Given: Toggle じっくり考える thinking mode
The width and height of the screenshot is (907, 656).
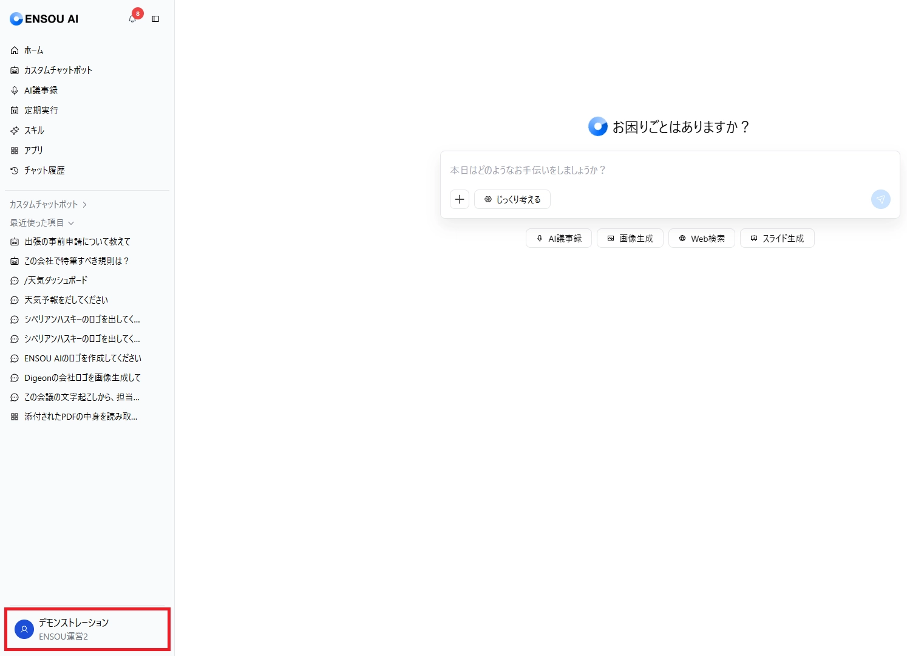Looking at the screenshot, I should (x=512, y=199).
